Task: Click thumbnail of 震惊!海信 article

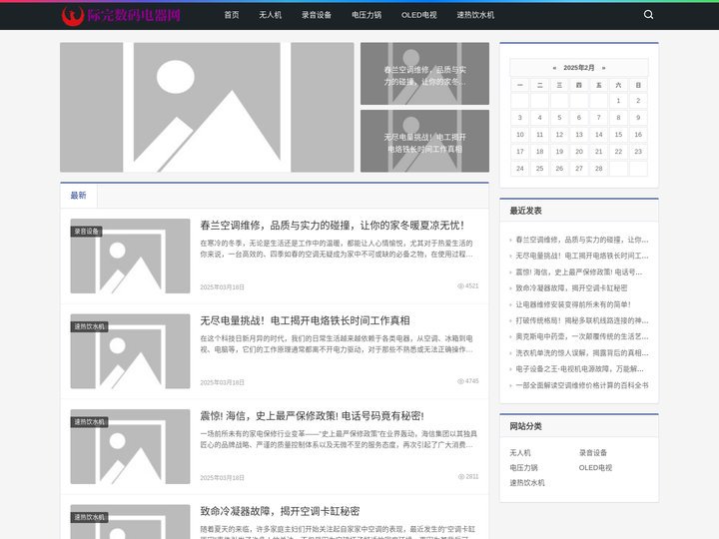Action: pyautogui.click(x=130, y=446)
